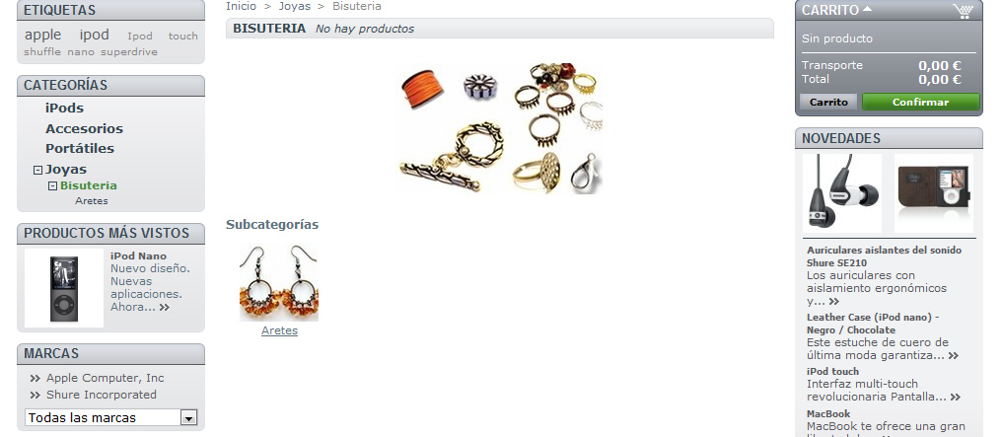Viewport: 1002px width, 437px height.
Task: Click the read-more arrows after iPod Nano description
Action: click(165, 308)
